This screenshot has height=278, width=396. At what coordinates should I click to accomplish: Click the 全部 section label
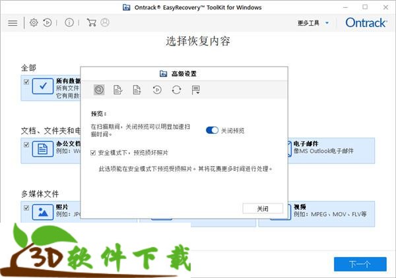28,68
